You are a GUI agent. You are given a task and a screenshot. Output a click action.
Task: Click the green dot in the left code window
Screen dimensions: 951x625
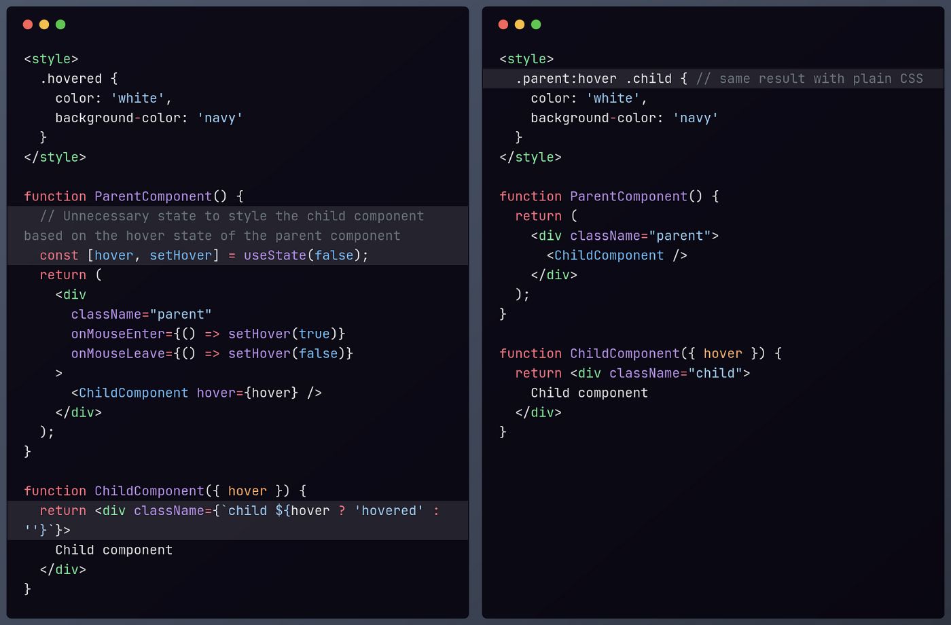pos(60,24)
